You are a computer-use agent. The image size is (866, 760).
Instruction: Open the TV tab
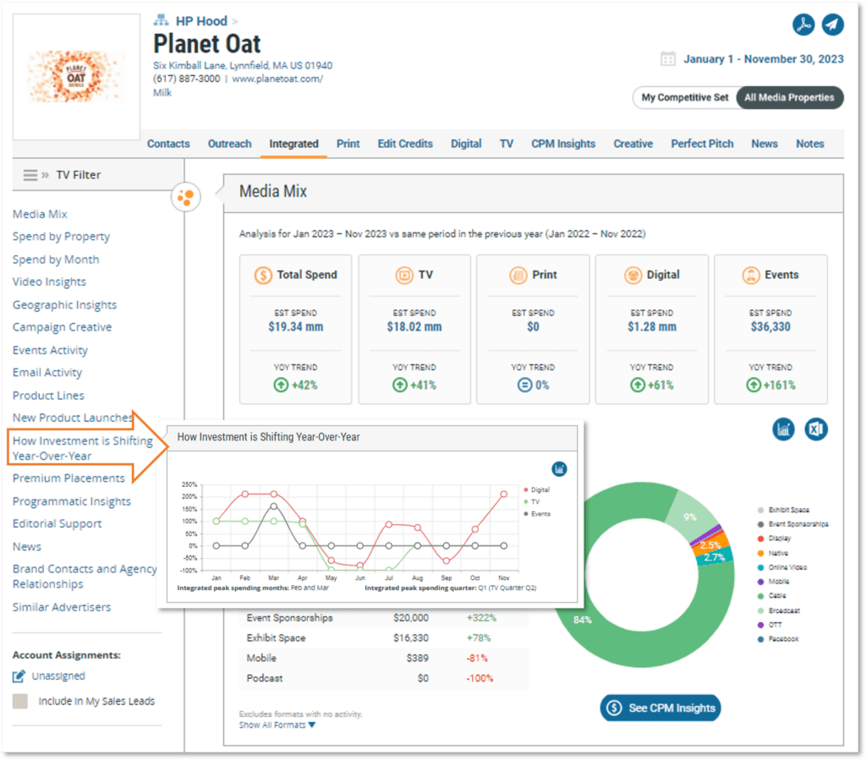tap(507, 144)
